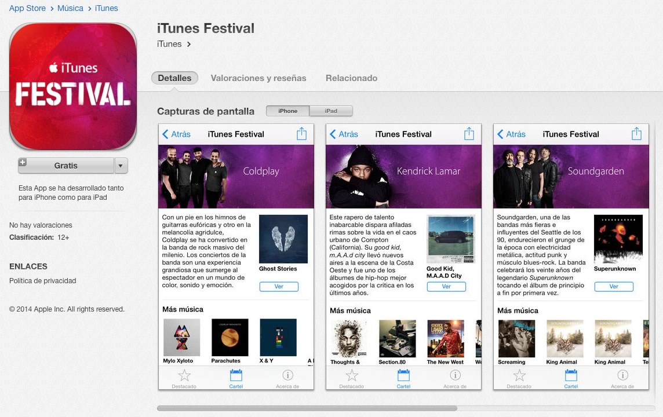The width and height of the screenshot is (663, 417).
Task: Click share icon in Kendrick Lamar screenshot
Action: [469, 134]
